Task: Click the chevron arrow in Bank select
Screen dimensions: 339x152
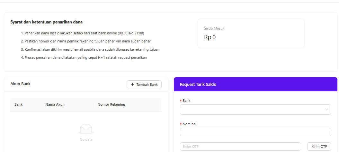Action: tap(327, 110)
